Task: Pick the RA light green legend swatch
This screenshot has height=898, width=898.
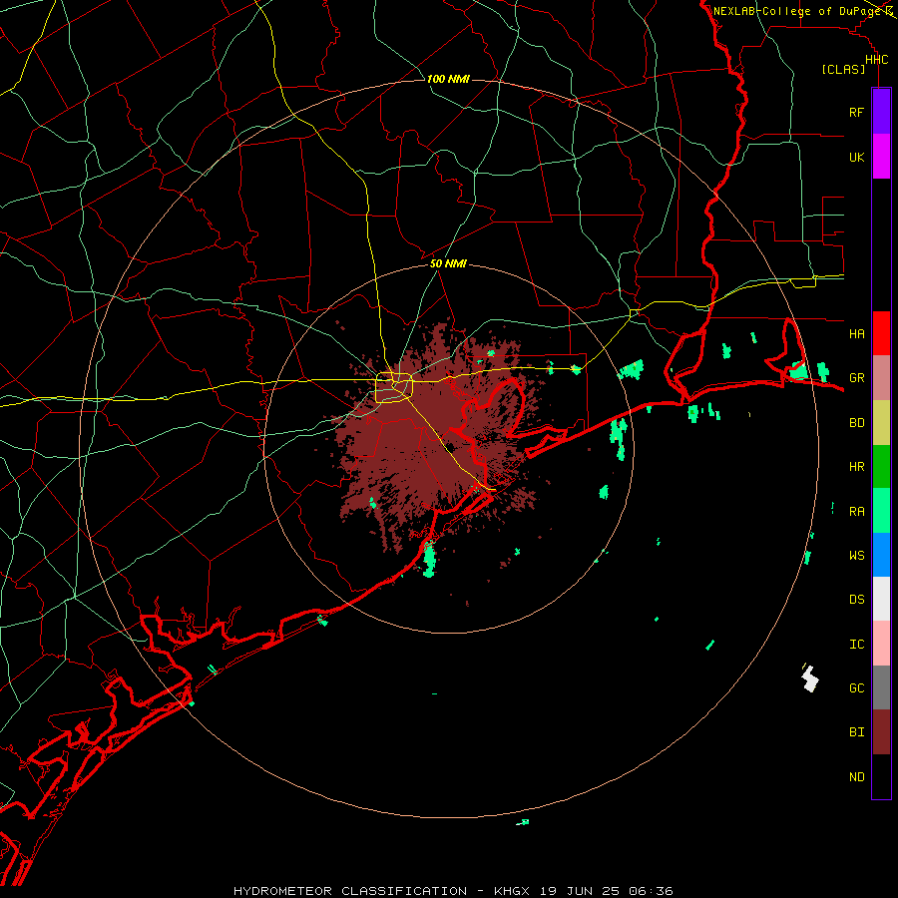Action: (881, 510)
